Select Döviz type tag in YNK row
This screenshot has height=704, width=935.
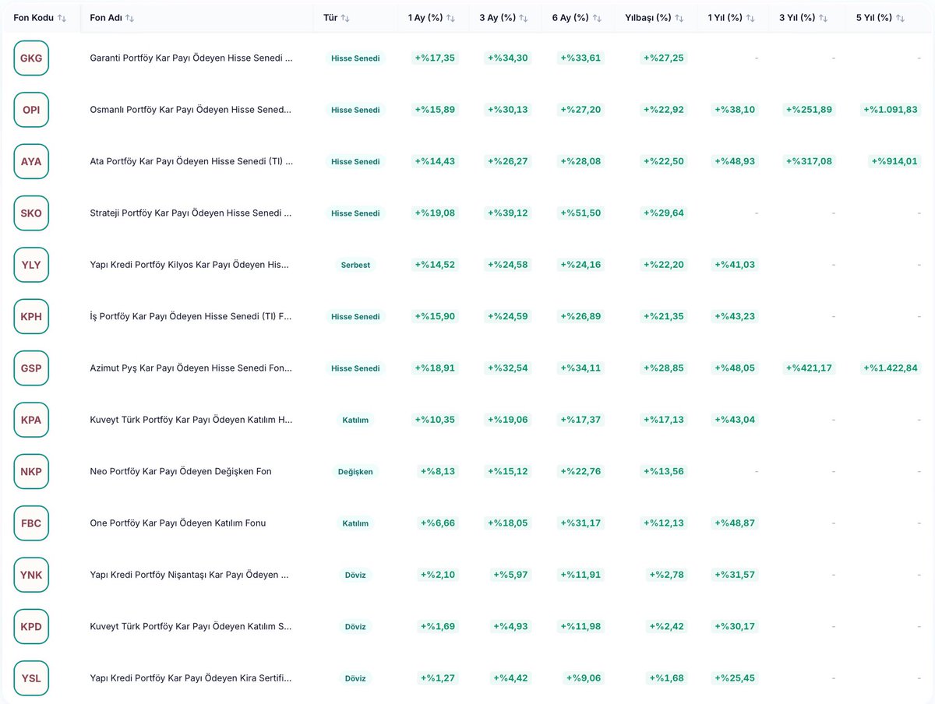click(x=355, y=575)
